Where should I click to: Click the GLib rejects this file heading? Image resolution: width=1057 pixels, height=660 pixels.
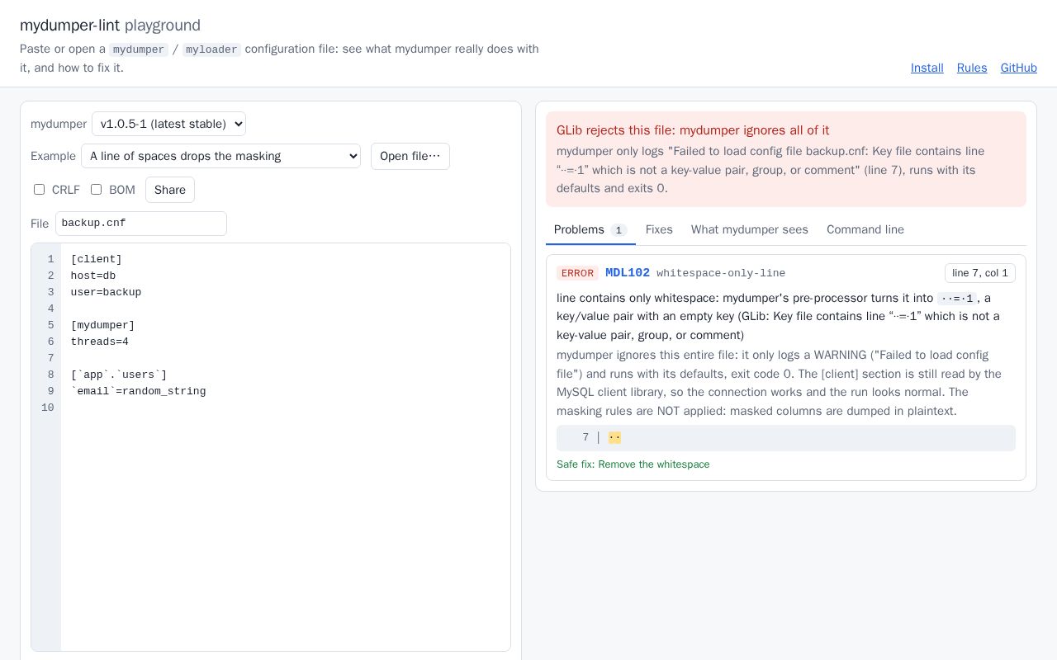pos(693,130)
